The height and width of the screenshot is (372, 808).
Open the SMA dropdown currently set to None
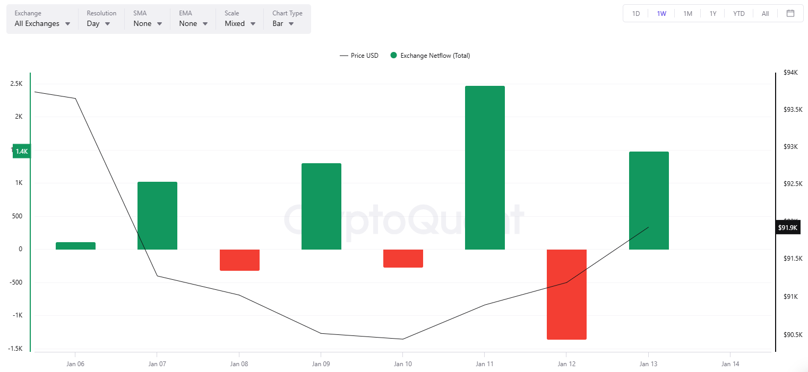[146, 23]
